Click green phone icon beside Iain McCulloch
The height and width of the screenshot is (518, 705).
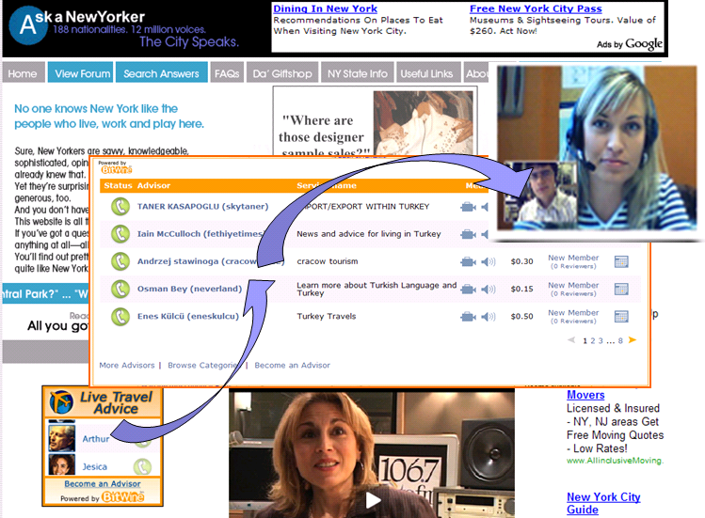(x=120, y=234)
